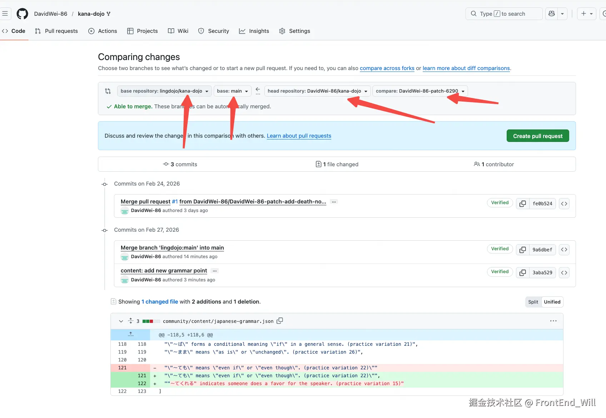This screenshot has width=606, height=418.
Task: Open Copilot chat icon in header
Action: pyautogui.click(x=552, y=14)
